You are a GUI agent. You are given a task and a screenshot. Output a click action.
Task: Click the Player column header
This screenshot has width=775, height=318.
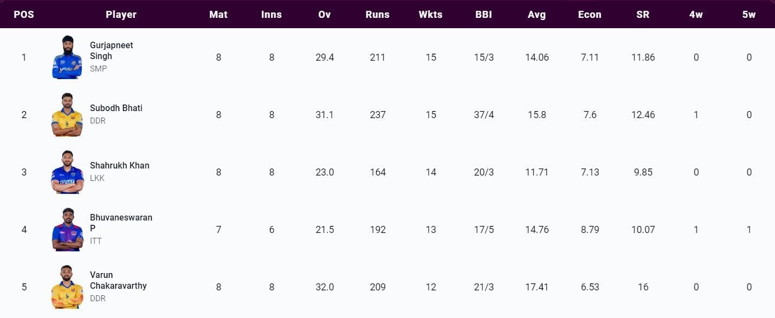point(121,15)
